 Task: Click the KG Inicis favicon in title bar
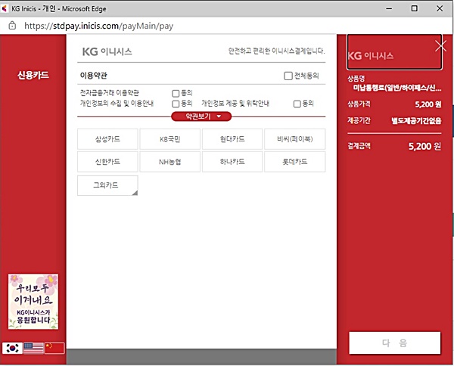5,8
